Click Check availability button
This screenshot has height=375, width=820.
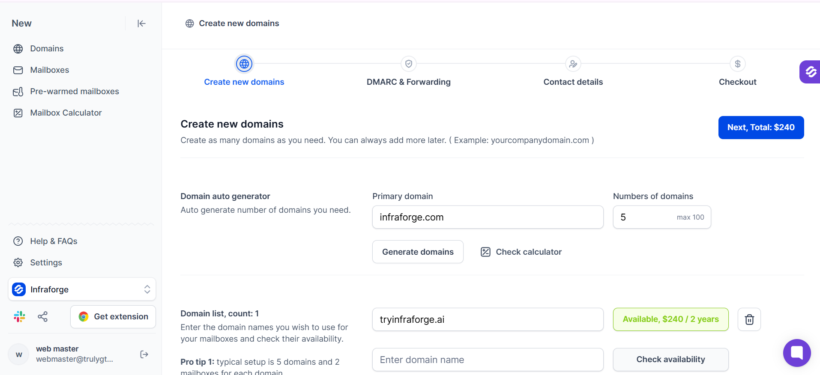670,360
